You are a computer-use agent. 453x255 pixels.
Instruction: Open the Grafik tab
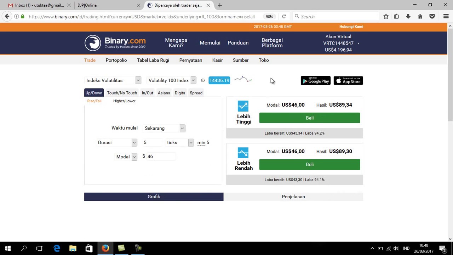click(x=154, y=197)
